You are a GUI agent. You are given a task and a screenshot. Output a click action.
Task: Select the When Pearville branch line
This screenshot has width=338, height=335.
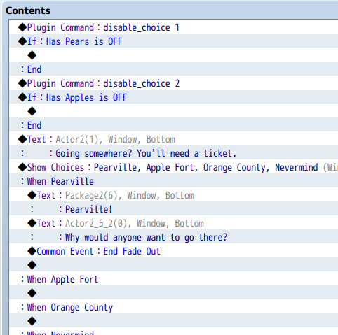tap(174, 181)
